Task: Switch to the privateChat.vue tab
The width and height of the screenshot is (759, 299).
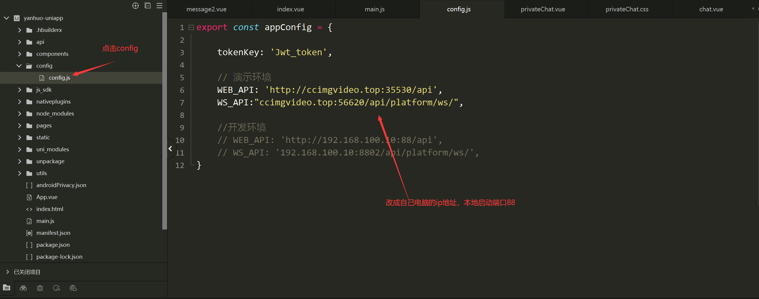Action: pos(543,9)
